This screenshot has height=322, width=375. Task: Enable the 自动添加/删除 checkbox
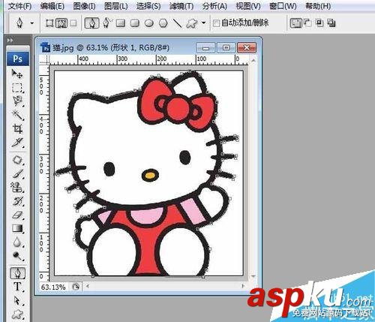tap(216, 23)
